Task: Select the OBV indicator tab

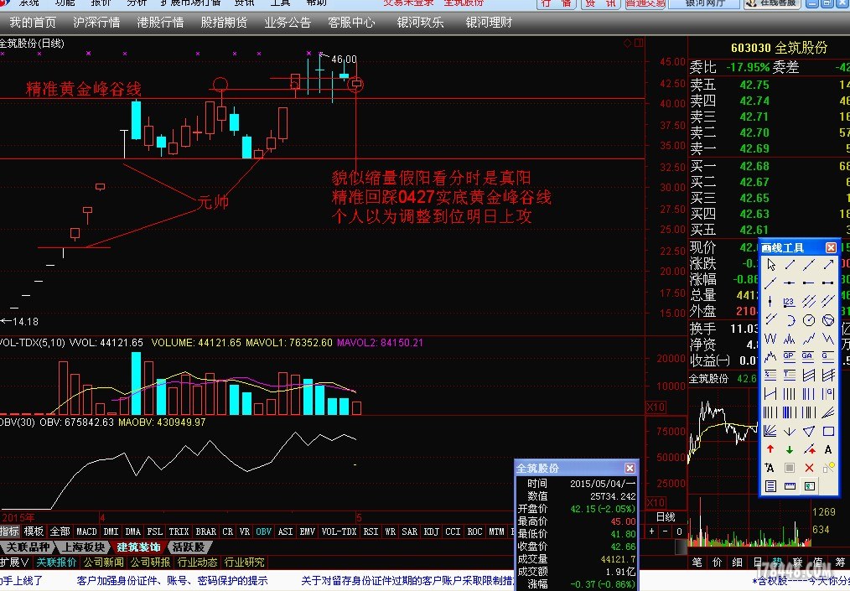Action: tap(263, 531)
